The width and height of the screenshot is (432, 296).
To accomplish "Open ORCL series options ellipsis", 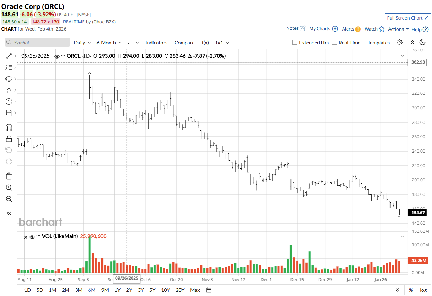I will click(63, 56).
